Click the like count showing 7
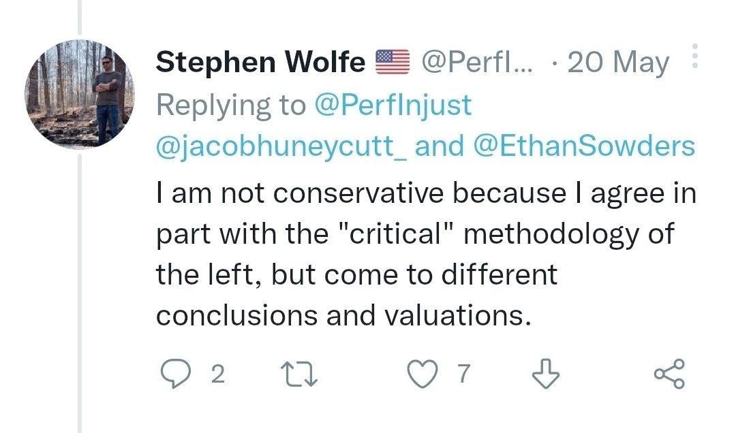This screenshot has height=433, width=736. coord(464,374)
